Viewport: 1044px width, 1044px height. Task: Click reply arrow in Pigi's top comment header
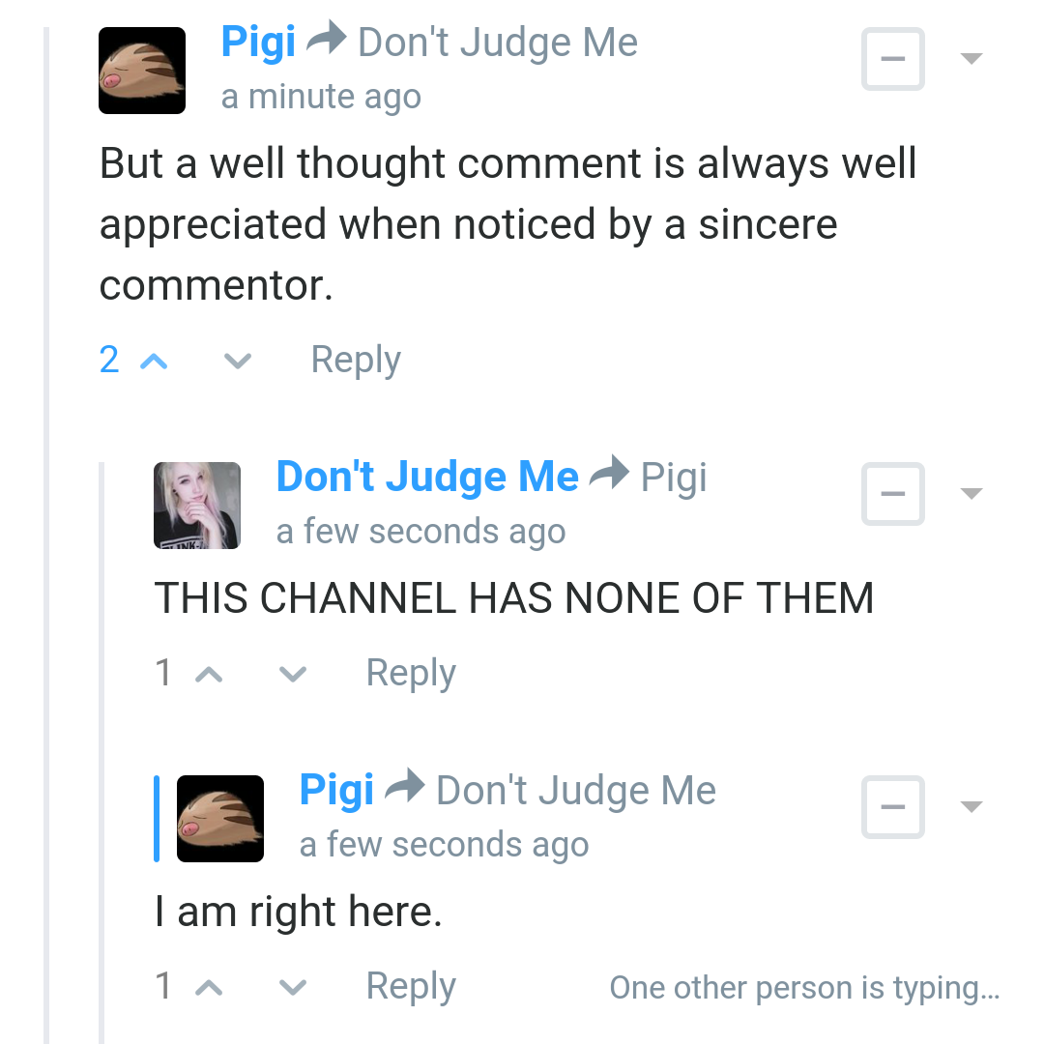point(327,38)
